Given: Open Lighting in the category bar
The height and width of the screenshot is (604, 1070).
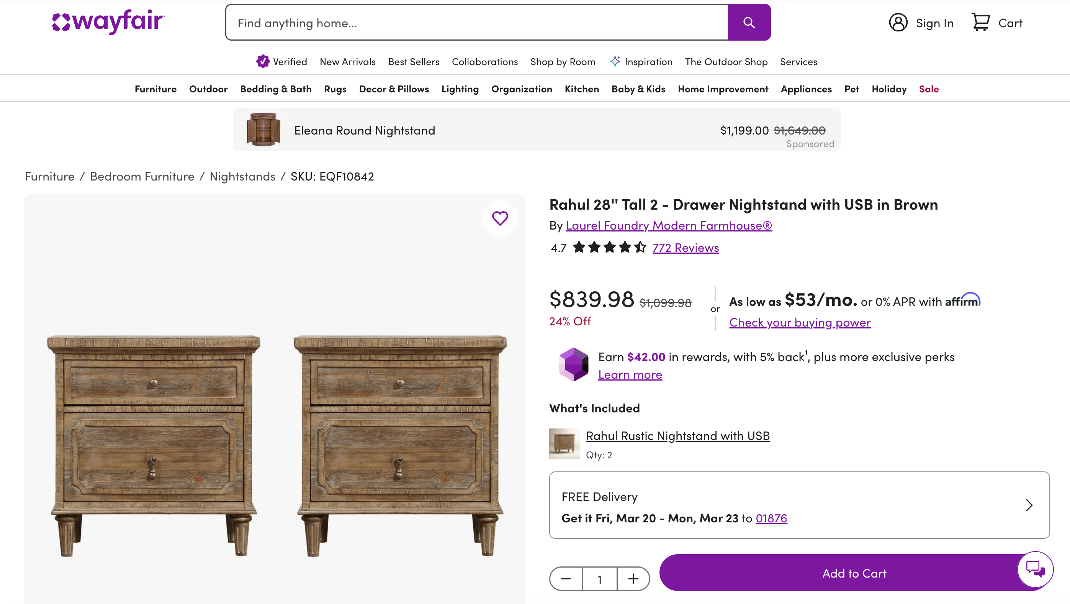Looking at the screenshot, I should pyautogui.click(x=460, y=89).
